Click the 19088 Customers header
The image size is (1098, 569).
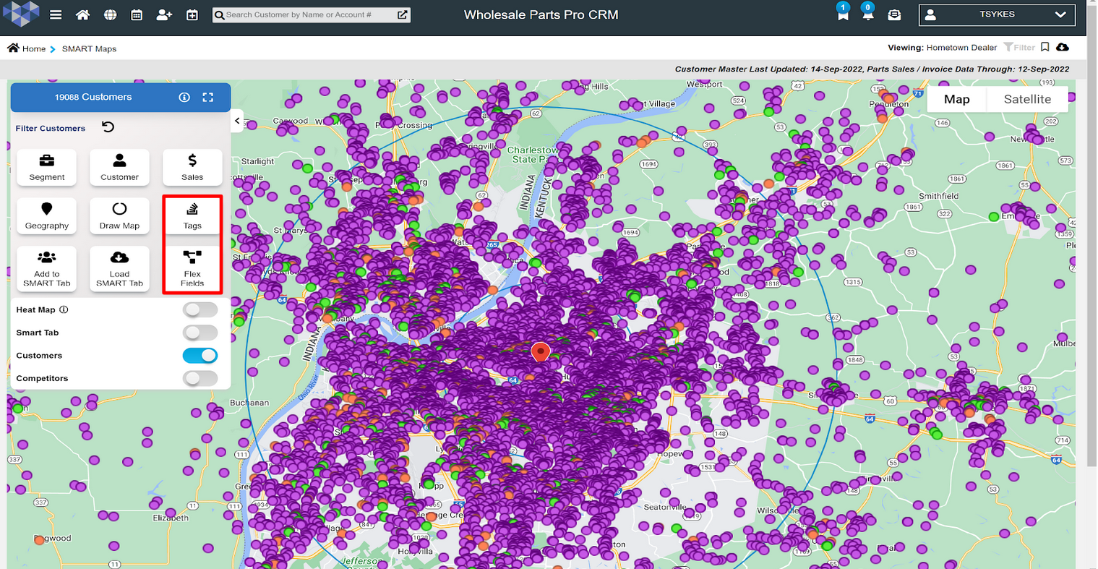(93, 97)
